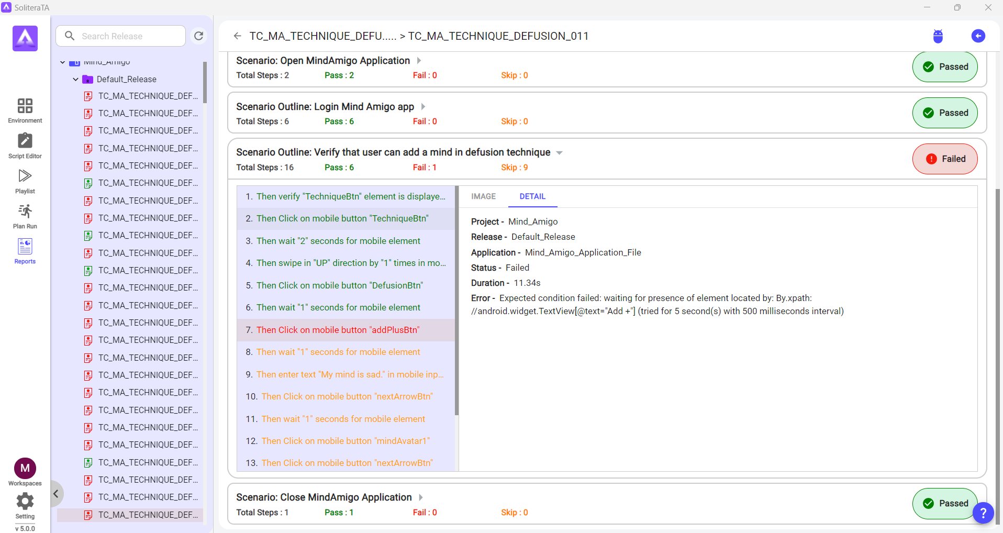Click the main report panel scrollbar
The height and width of the screenshot is (533, 1003).
[998, 356]
